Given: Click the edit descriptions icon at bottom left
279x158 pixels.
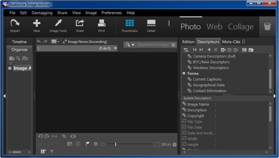Looking at the screenshot, I should point(44,151).
